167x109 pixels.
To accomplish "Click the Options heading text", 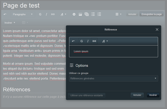I will [82, 66].
